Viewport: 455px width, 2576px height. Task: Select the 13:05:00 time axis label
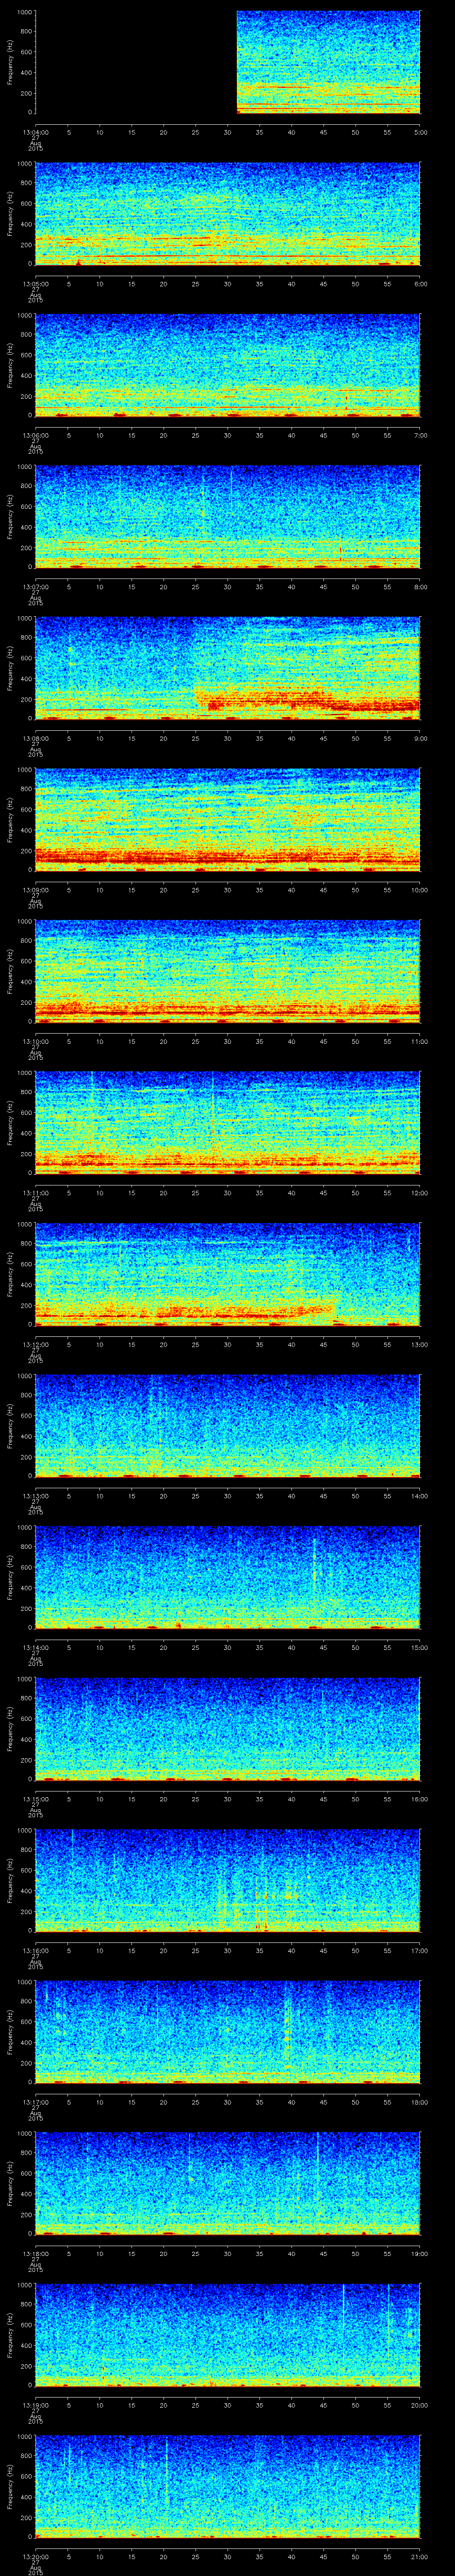35,284
